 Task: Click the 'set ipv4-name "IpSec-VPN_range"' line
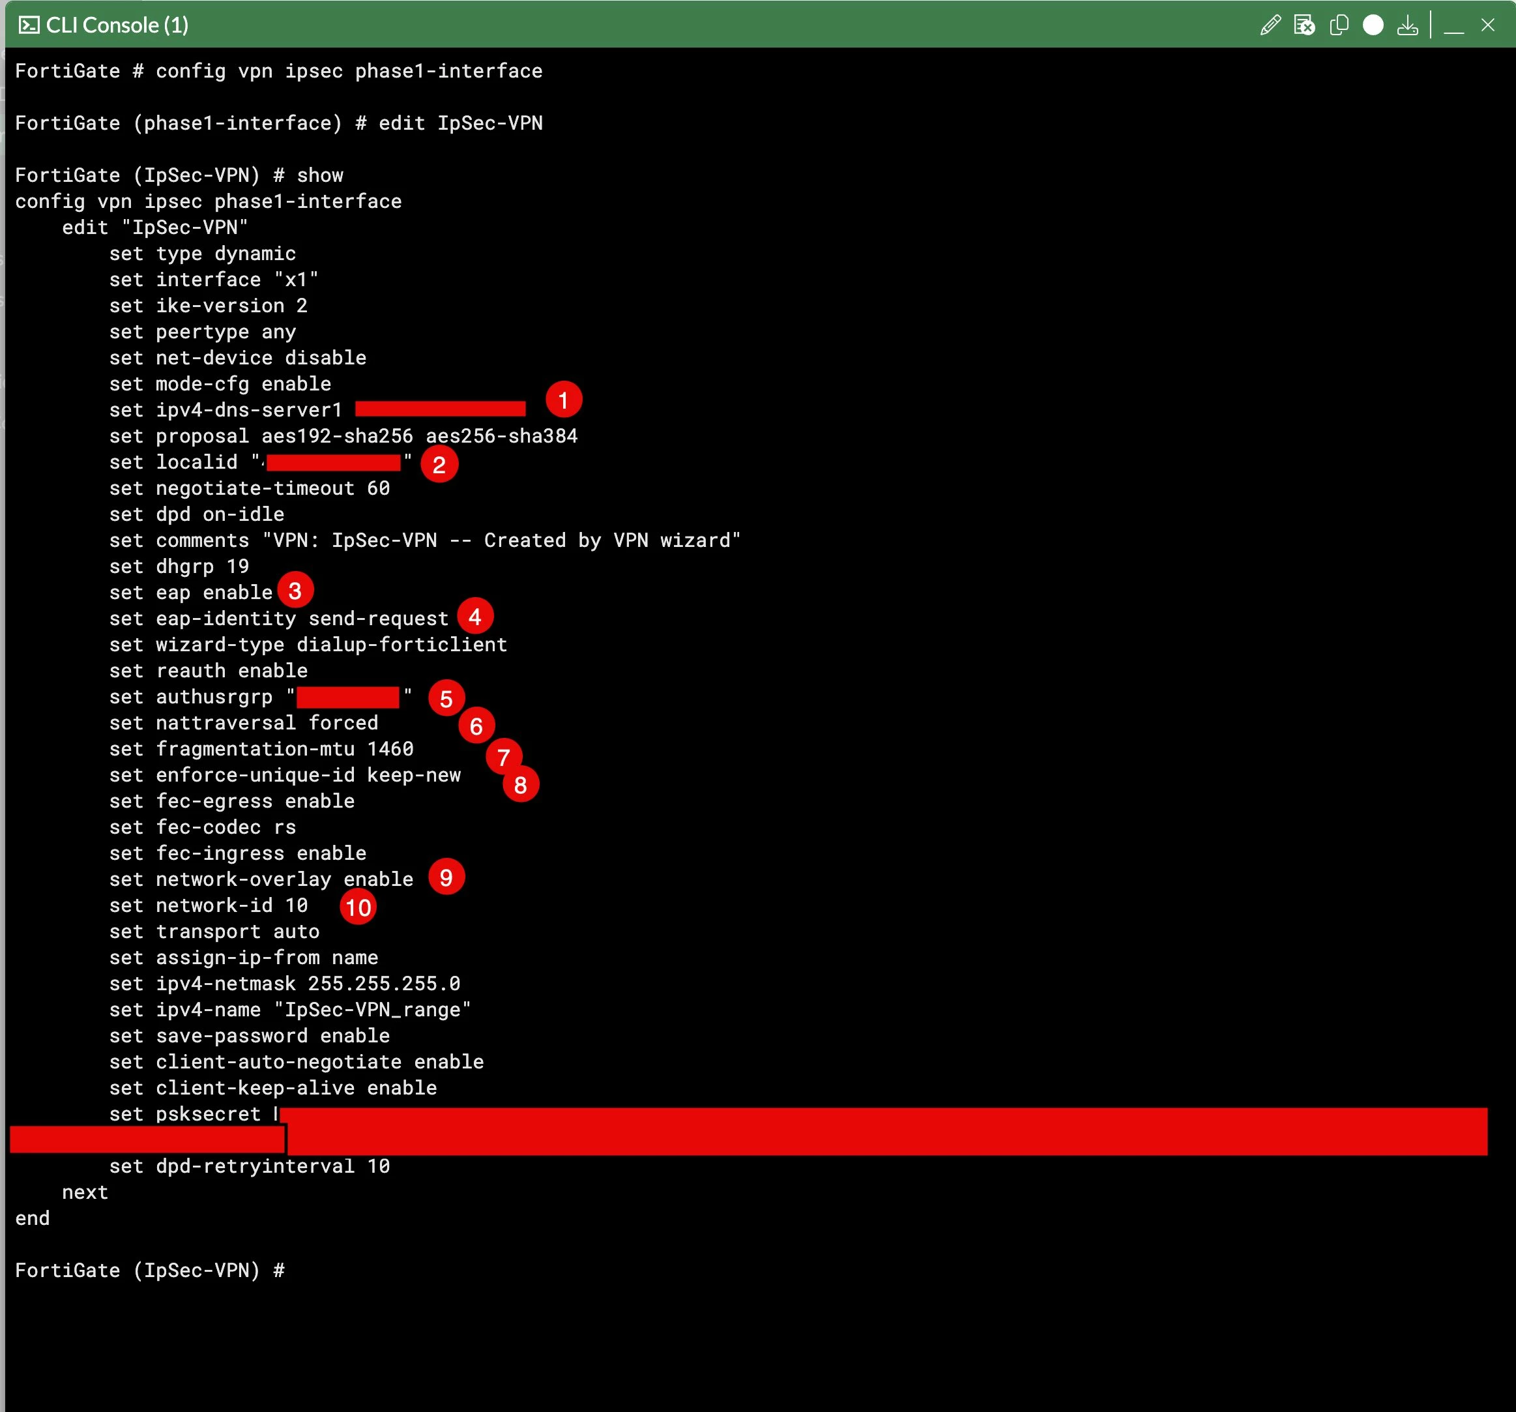(290, 1010)
